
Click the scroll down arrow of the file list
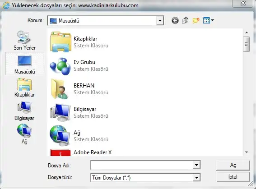pos(247,152)
